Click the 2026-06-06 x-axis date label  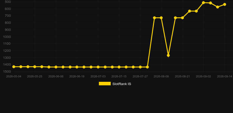[x=56, y=77]
